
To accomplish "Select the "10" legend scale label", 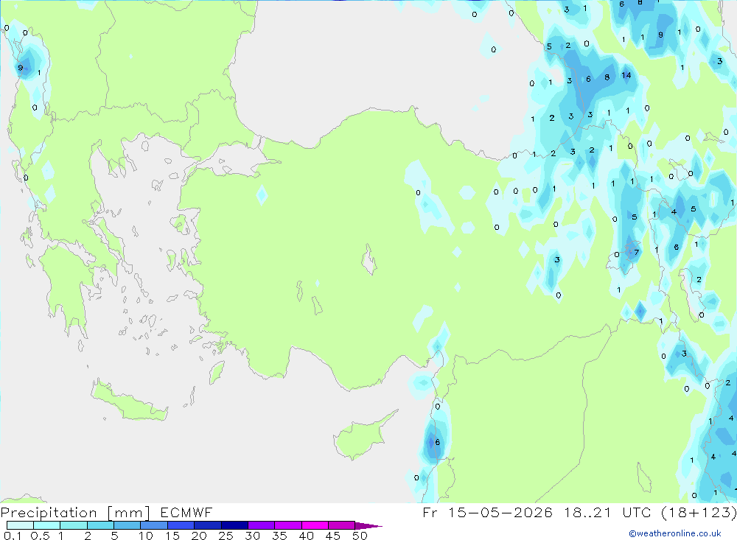I will pyautogui.click(x=146, y=536).
